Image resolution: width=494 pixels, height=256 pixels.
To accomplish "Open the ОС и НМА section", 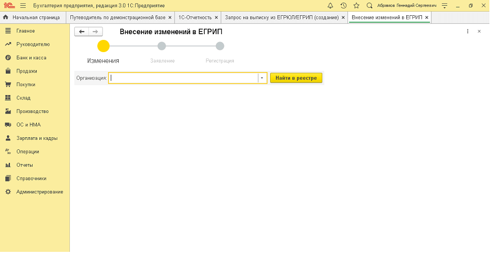I will click(28, 125).
